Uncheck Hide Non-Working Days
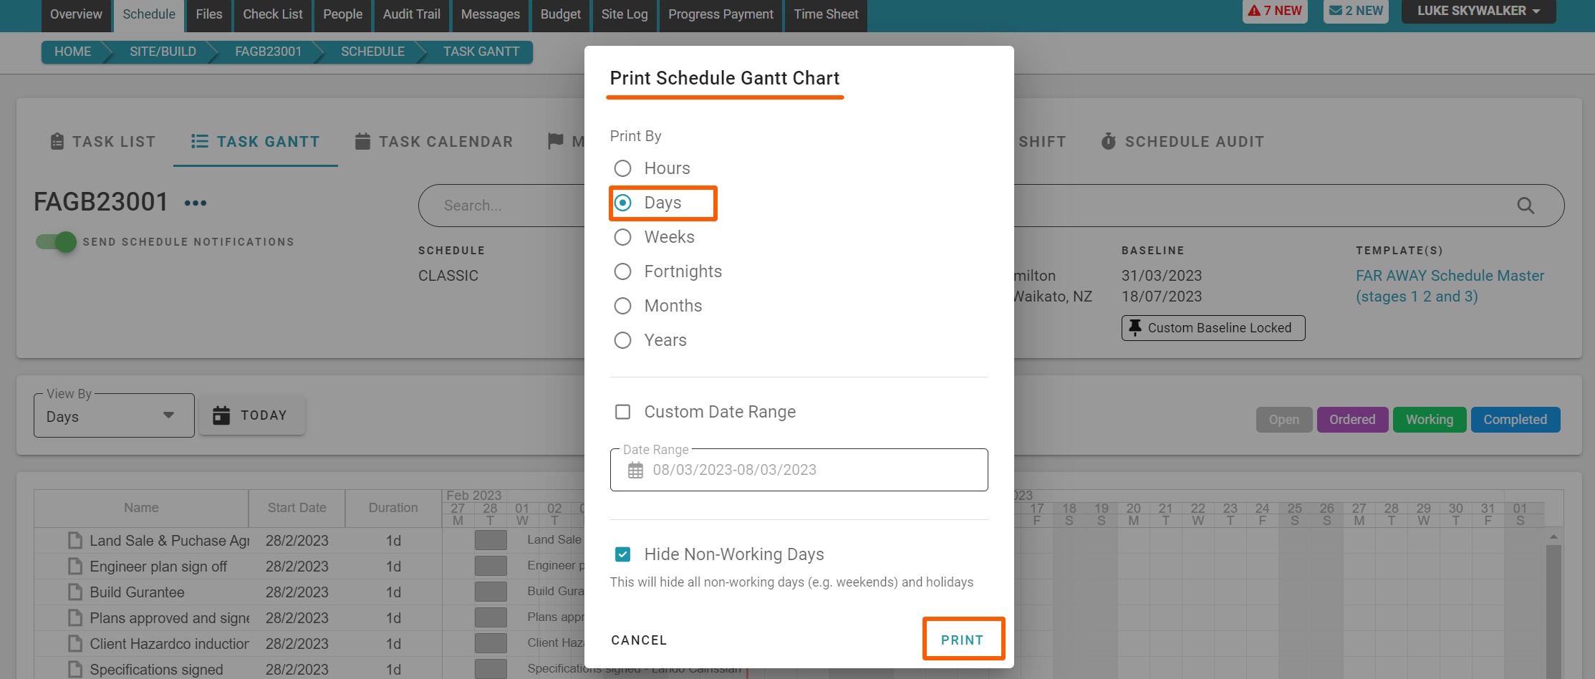Viewport: 1595px width, 679px height. tap(623, 554)
